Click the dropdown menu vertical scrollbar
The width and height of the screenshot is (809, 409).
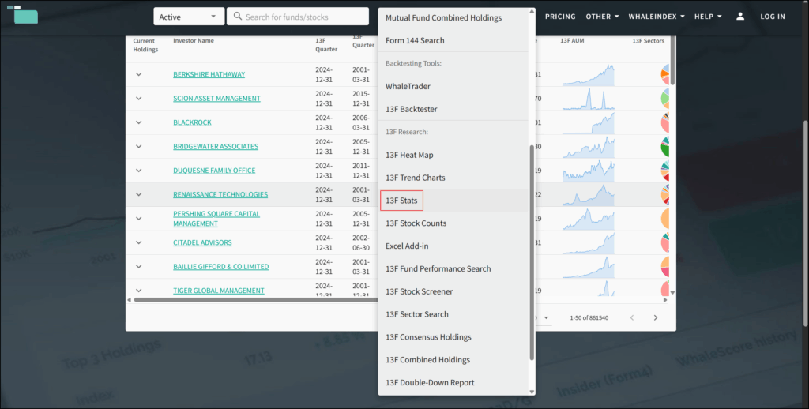coord(532,253)
